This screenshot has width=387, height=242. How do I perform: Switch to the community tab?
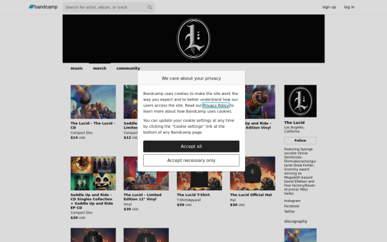click(x=128, y=68)
